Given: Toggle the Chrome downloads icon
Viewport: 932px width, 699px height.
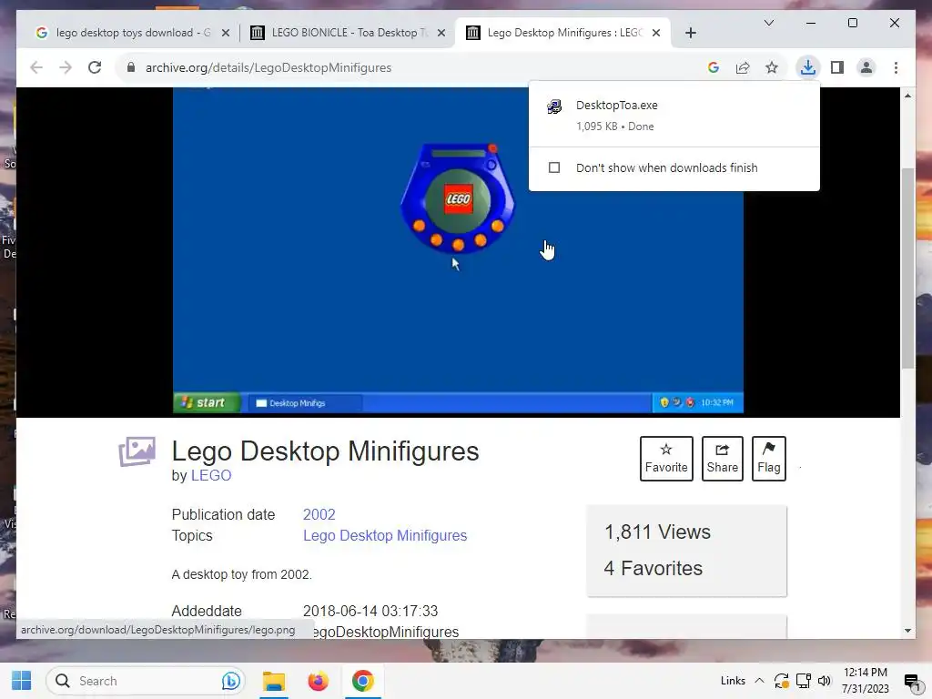Looking at the screenshot, I should [808, 67].
